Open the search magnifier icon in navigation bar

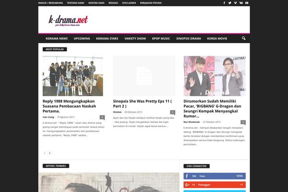(243, 38)
